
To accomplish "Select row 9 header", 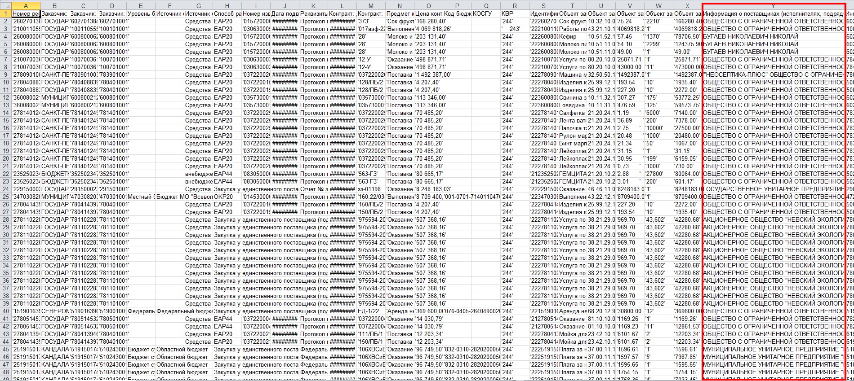I will click(5, 74).
